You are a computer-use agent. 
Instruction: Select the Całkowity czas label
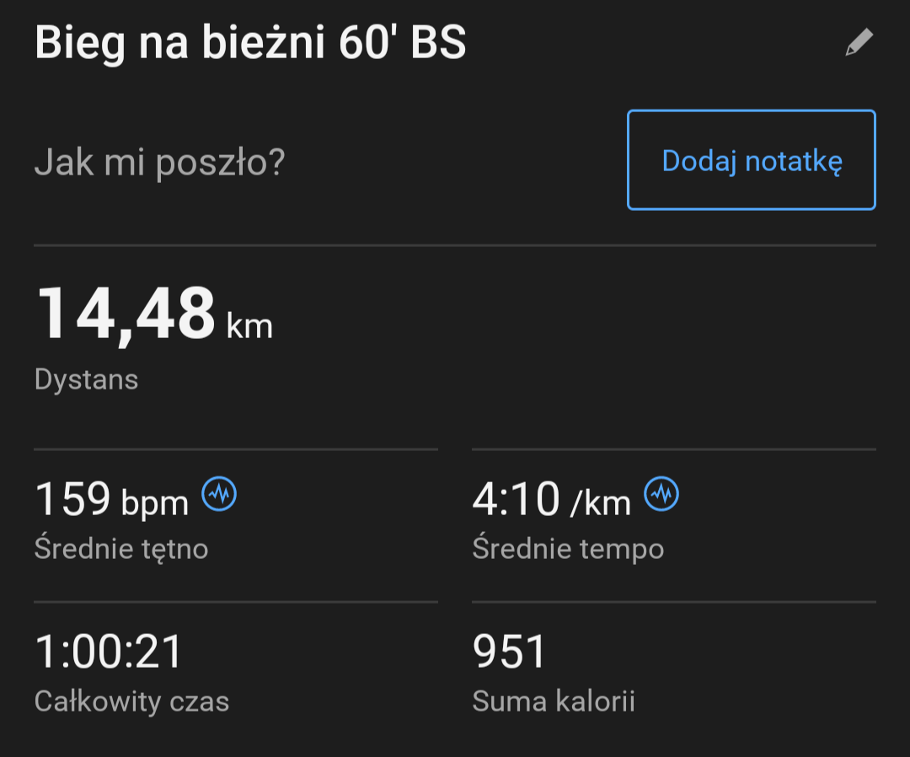(131, 701)
